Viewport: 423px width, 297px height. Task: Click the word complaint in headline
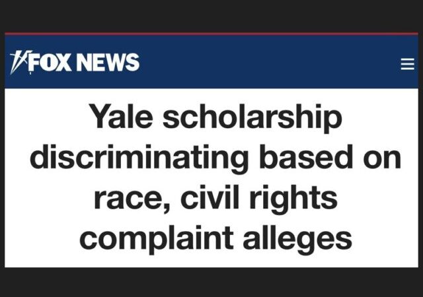pos(156,239)
